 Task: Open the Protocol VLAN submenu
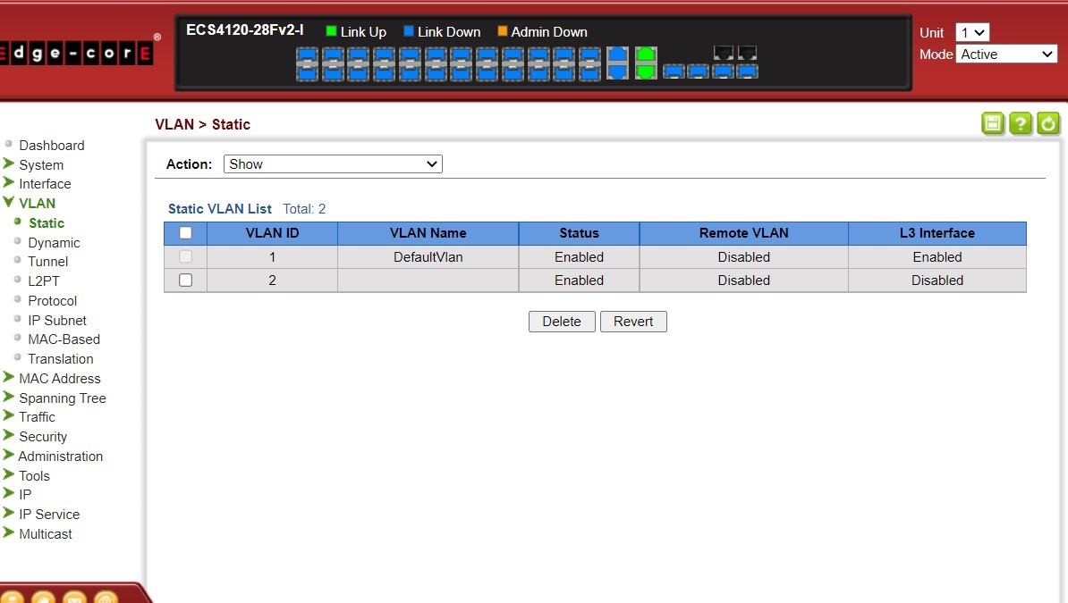(x=53, y=301)
